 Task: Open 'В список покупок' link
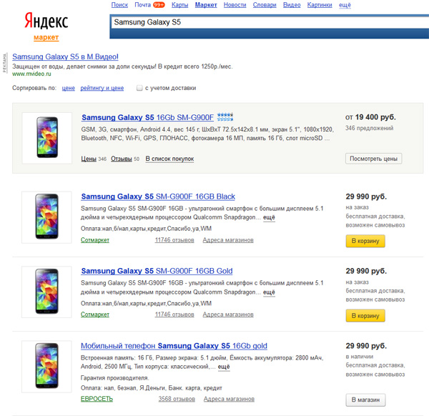coord(169,159)
